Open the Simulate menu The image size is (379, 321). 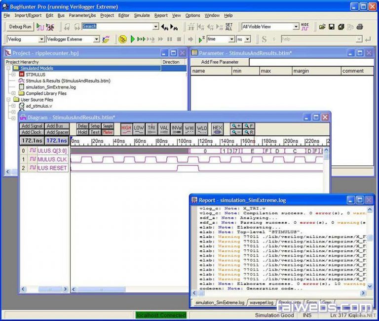click(142, 15)
